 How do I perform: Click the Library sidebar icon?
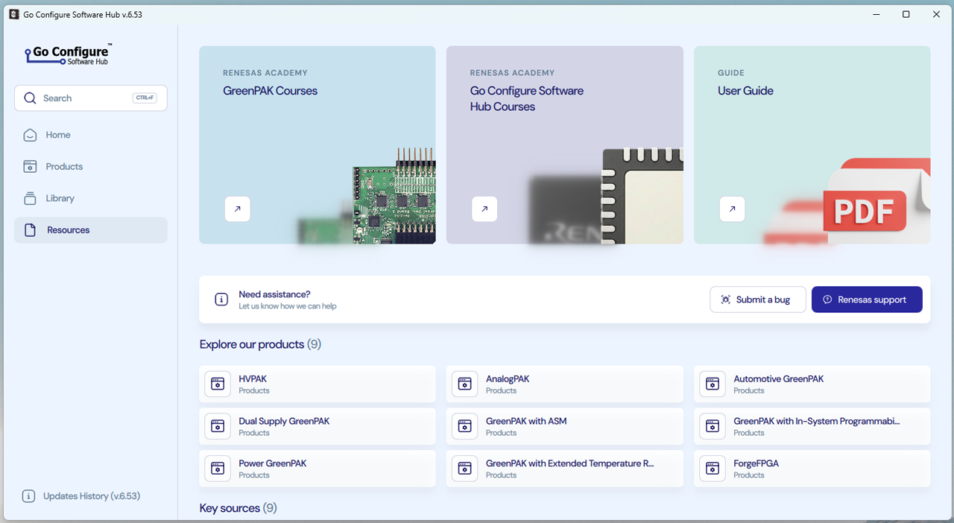click(30, 198)
